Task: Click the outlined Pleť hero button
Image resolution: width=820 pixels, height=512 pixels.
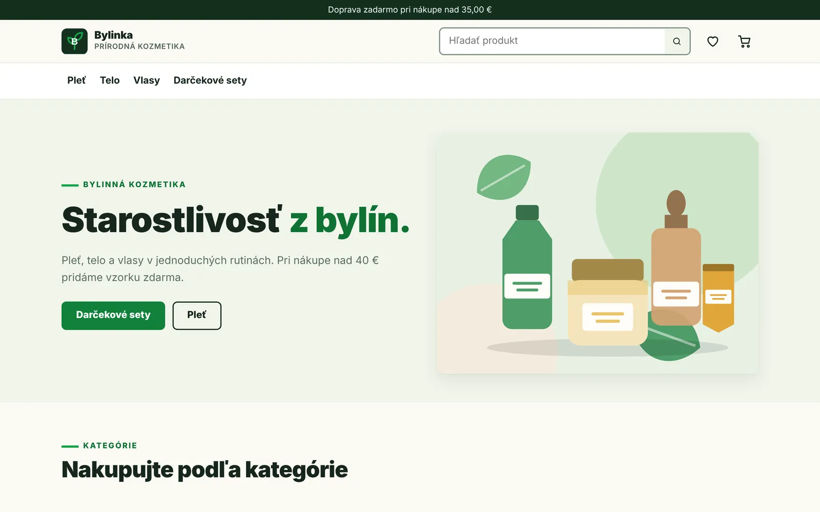Action: point(197,315)
